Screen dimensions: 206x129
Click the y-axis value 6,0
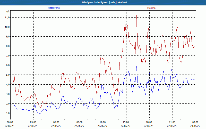pyautogui.click(x=8, y=65)
